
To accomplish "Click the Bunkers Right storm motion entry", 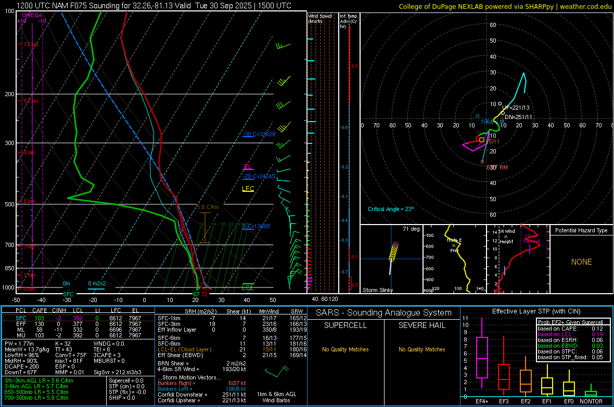I will pyautogui.click(x=202, y=383).
